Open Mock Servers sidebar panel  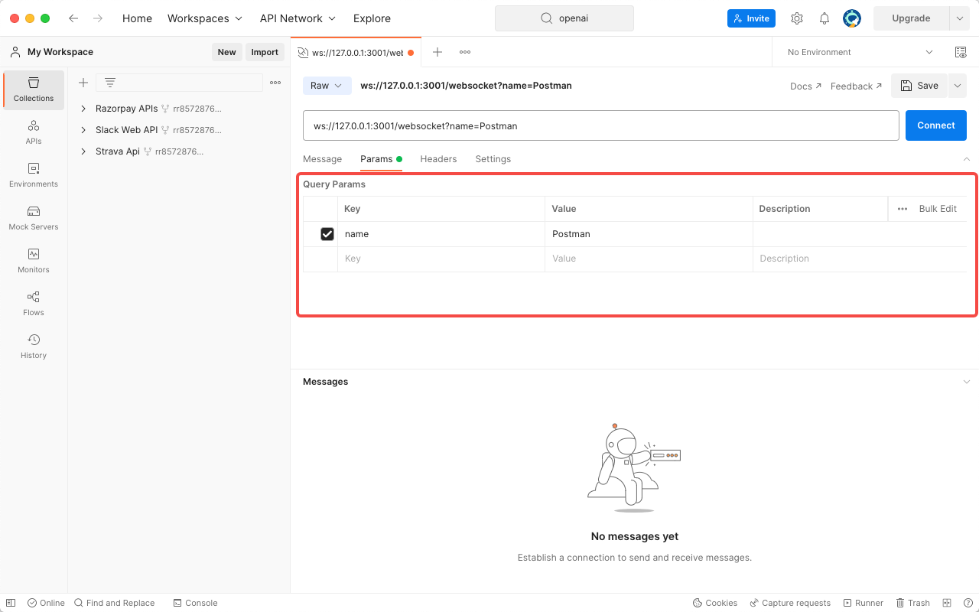[x=33, y=217]
